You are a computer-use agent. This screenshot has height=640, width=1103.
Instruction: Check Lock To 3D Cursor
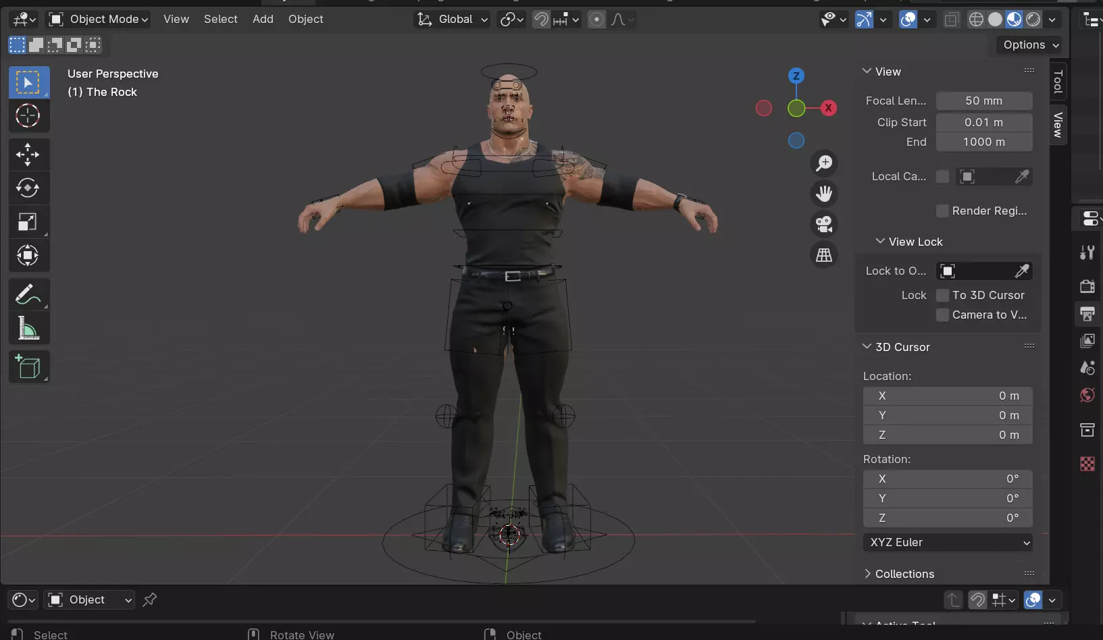(x=942, y=295)
